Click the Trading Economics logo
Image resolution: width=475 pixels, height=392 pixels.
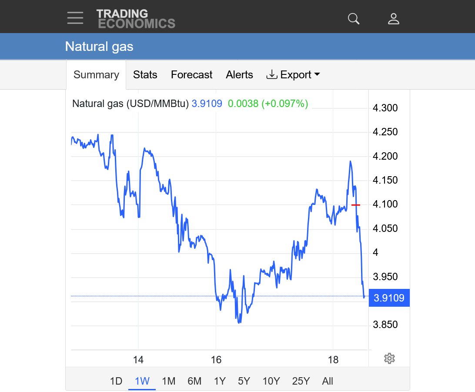click(136, 19)
